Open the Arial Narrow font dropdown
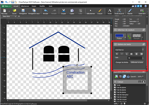The height and width of the screenshot is (105, 149). (x=143, y=50)
